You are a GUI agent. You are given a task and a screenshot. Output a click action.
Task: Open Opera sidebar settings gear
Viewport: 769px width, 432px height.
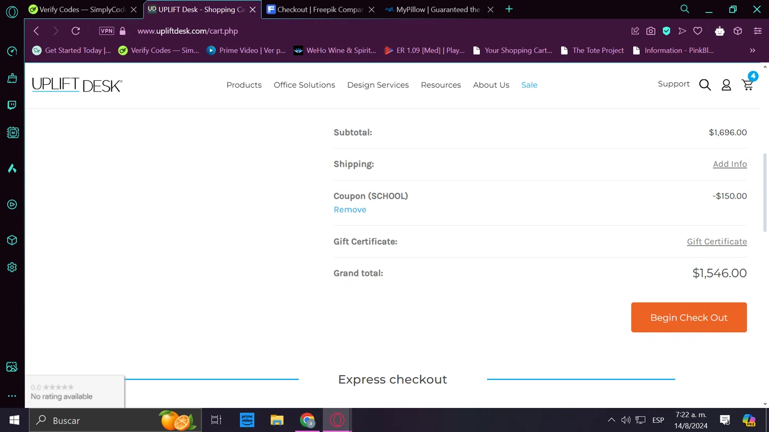[12, 267]
